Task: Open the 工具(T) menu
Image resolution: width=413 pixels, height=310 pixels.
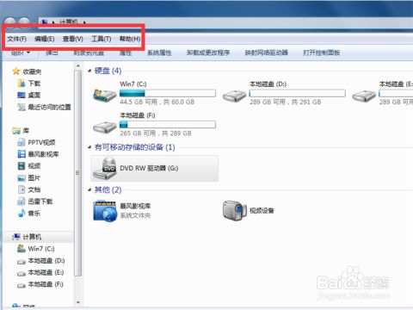Action: 102,39
